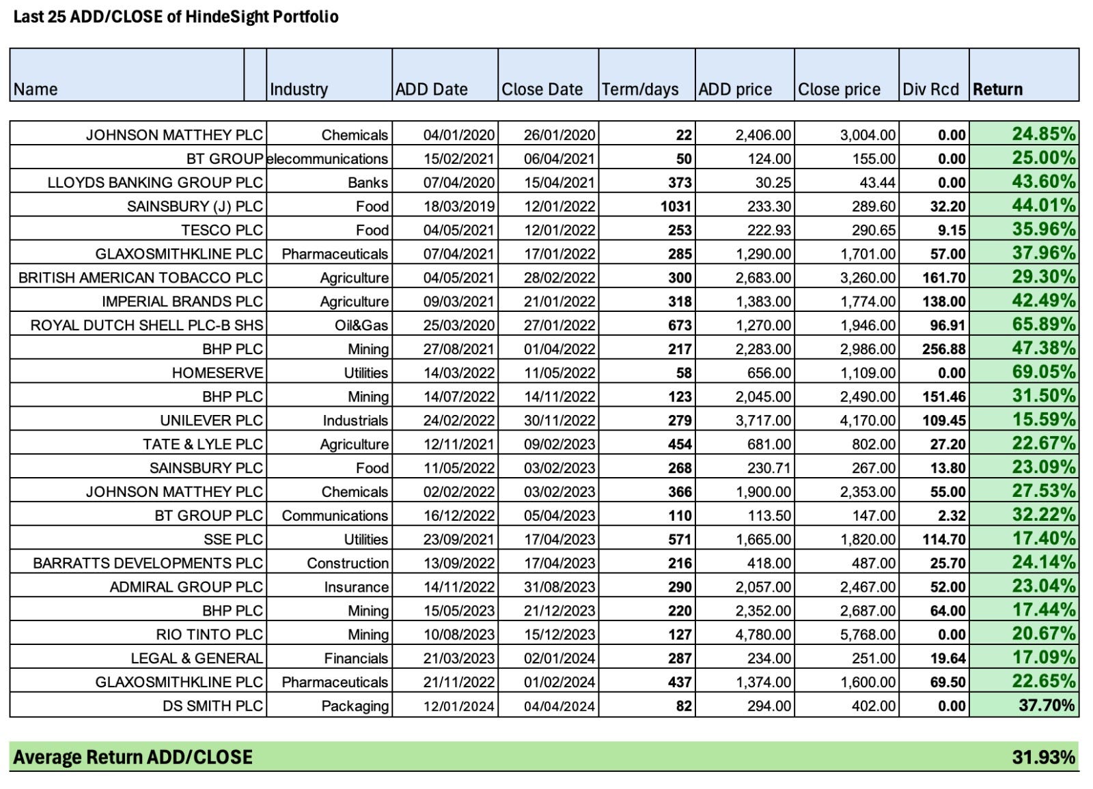This screenshot has width=1093, height=789.
Task: Click the Insurance industry cell
Action: coord(329,587)
